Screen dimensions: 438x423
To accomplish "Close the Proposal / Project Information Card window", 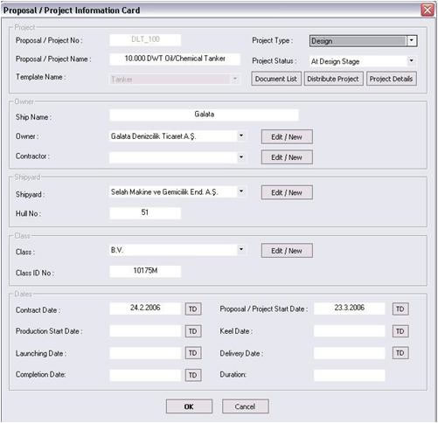I will pyautogui.click(x=428, y=10).
